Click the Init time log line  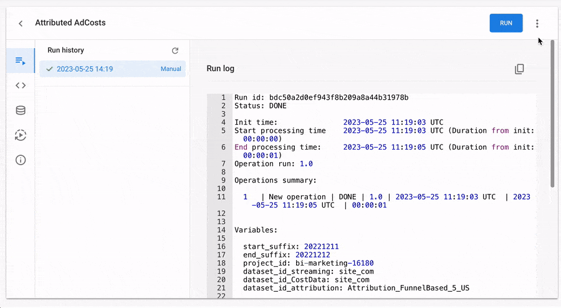pos(339,122)
